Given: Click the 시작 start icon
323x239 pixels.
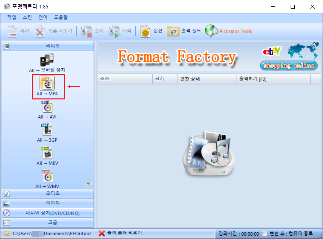Looking at the screenshot, I should pos(114,31).
